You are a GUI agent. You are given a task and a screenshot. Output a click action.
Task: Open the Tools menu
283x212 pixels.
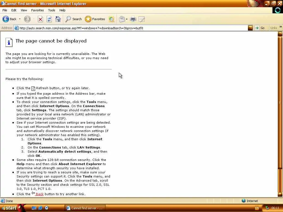coord(51,10)
